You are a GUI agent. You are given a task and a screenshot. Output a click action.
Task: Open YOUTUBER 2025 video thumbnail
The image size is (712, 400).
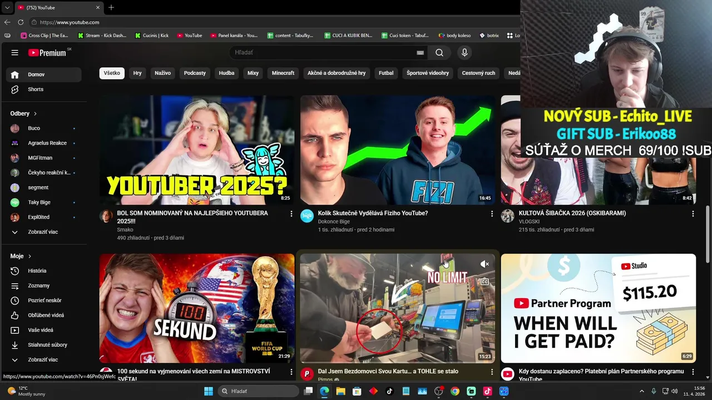pos(197,150)
